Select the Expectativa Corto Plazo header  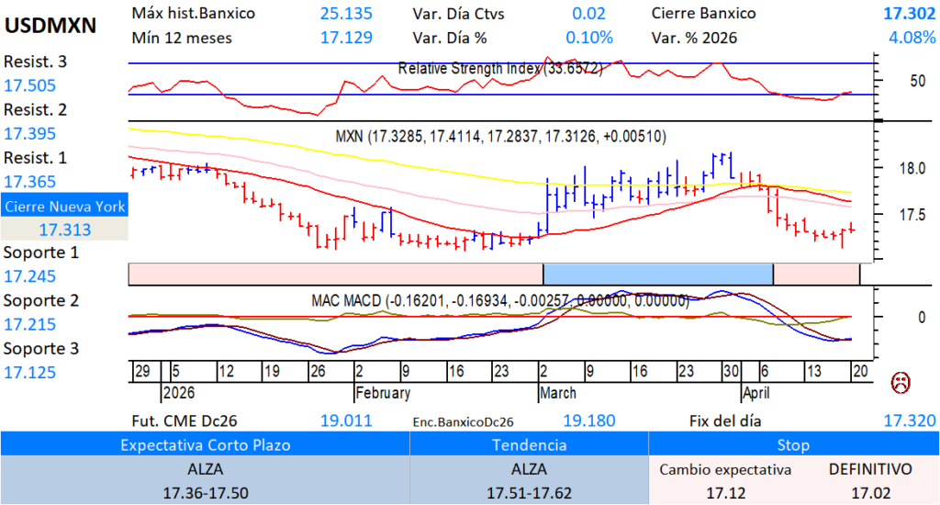coord(205,445)
